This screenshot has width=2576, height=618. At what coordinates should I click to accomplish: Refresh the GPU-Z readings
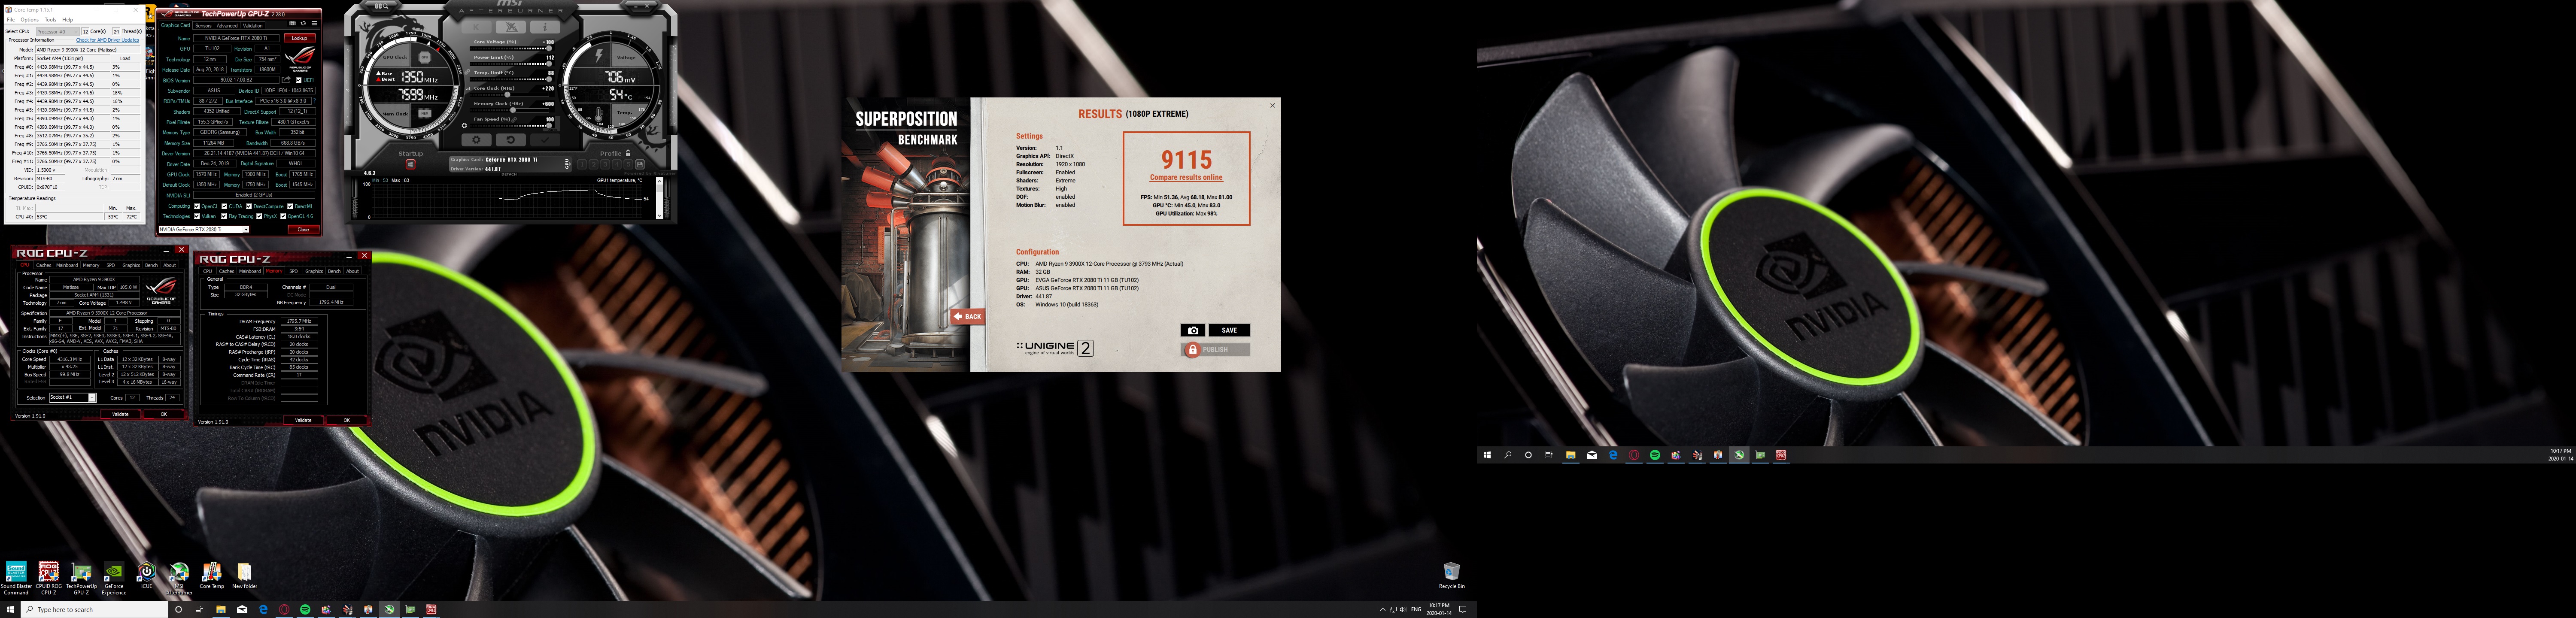304,23
